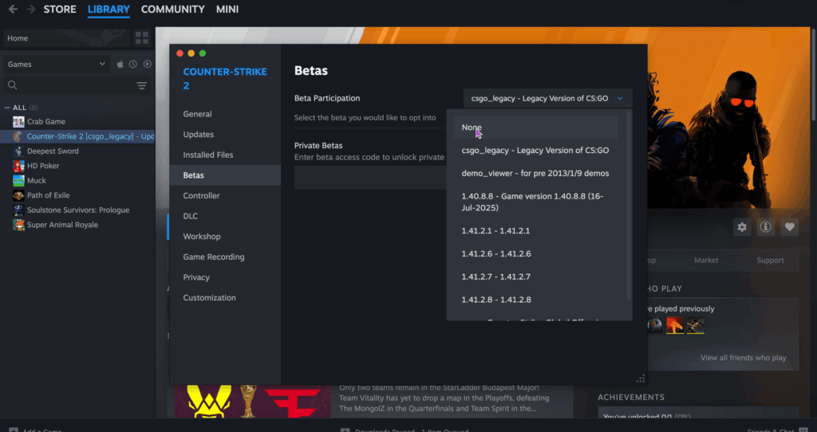
Task: Select None in the beta list
Action: pyautogui.click(x=535, y=128)
